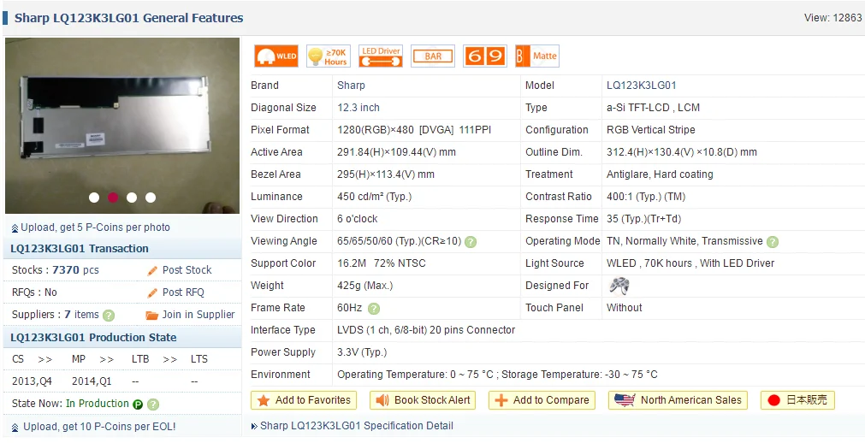Screen dimensions: 865x443
Task: Click the 7370 stocks count
Action: [x=66, y=269]
